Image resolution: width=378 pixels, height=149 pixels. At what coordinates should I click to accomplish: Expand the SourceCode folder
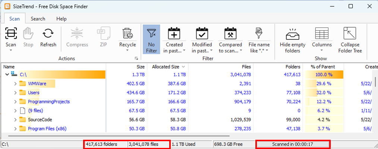coord(15,119)
